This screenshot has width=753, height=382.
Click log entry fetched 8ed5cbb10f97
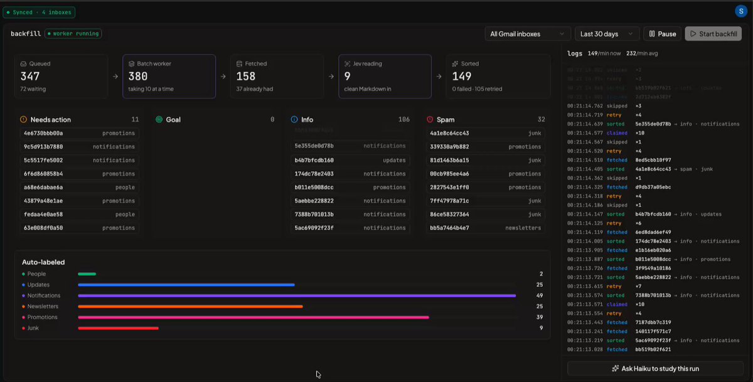point(619,160)
